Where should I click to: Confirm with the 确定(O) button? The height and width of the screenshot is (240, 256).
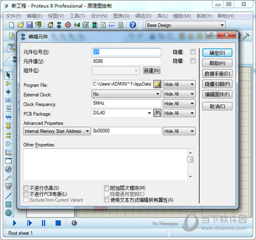pyautogui.click(x=217, y=53)
